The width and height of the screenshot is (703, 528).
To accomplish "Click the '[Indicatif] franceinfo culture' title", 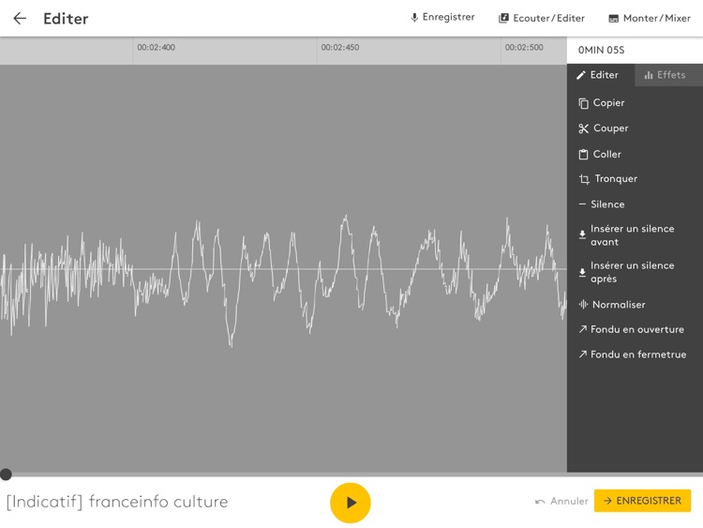I will [117, 502].
